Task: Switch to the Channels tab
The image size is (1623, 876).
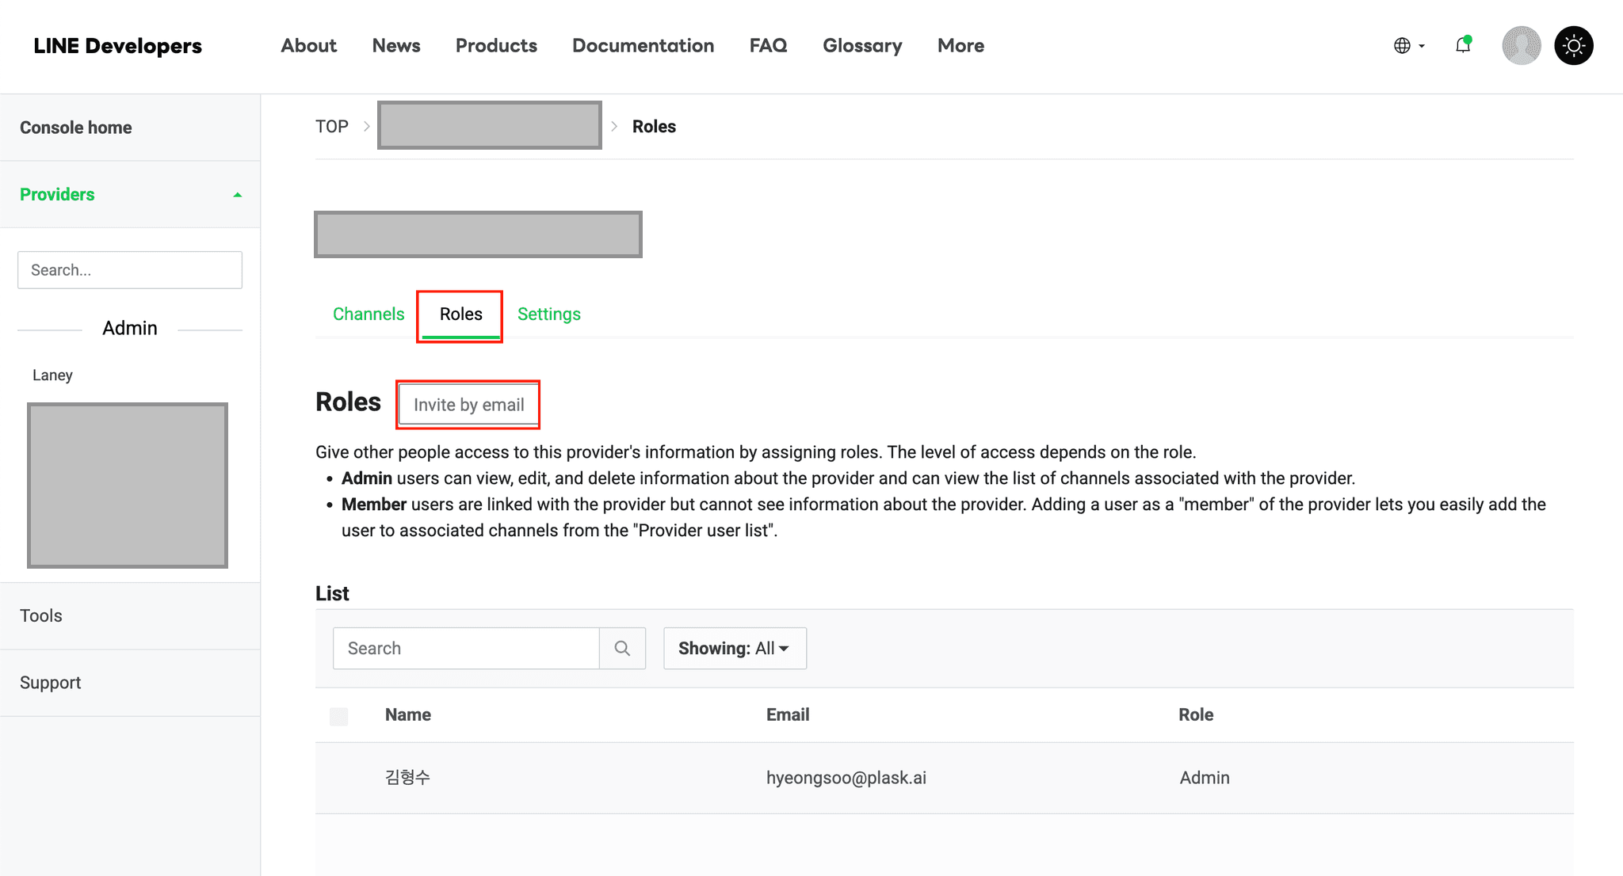Action: coord(369,314)
